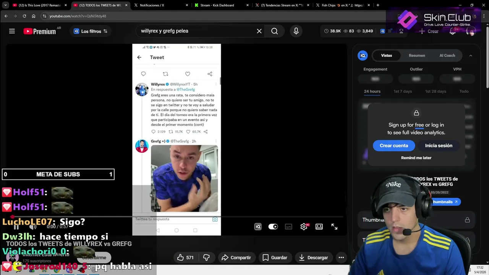Open the vidIQ icon in top bar
489x275 pixels.
pyautogui.click(x=382, y=31)
